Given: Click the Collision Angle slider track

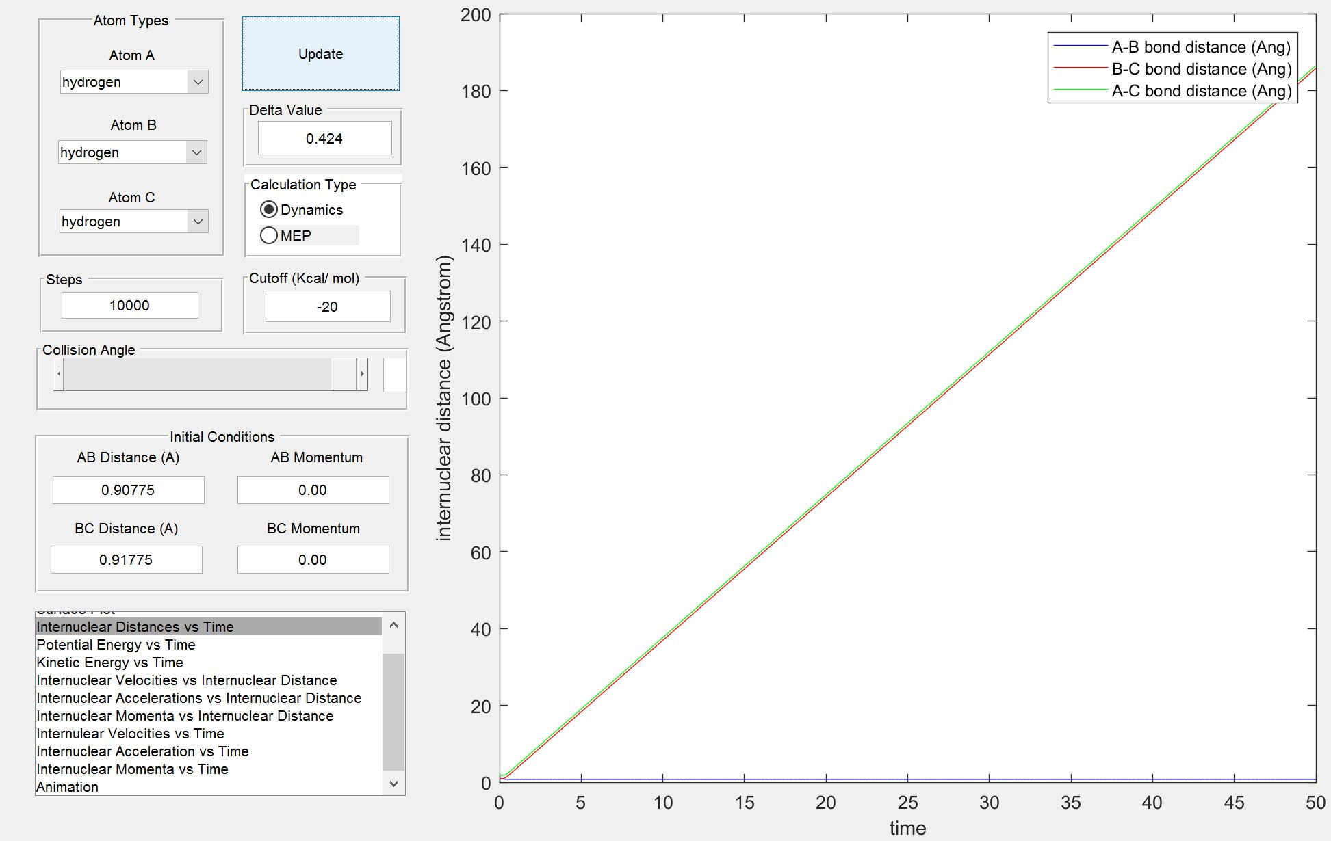Looking at the screenshot, I should (x=198, y=374).
